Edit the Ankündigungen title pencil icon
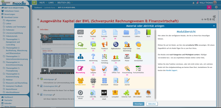 [x=56, y=79]
